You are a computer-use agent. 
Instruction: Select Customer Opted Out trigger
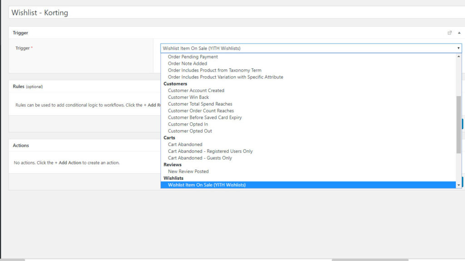coord(190,131)
